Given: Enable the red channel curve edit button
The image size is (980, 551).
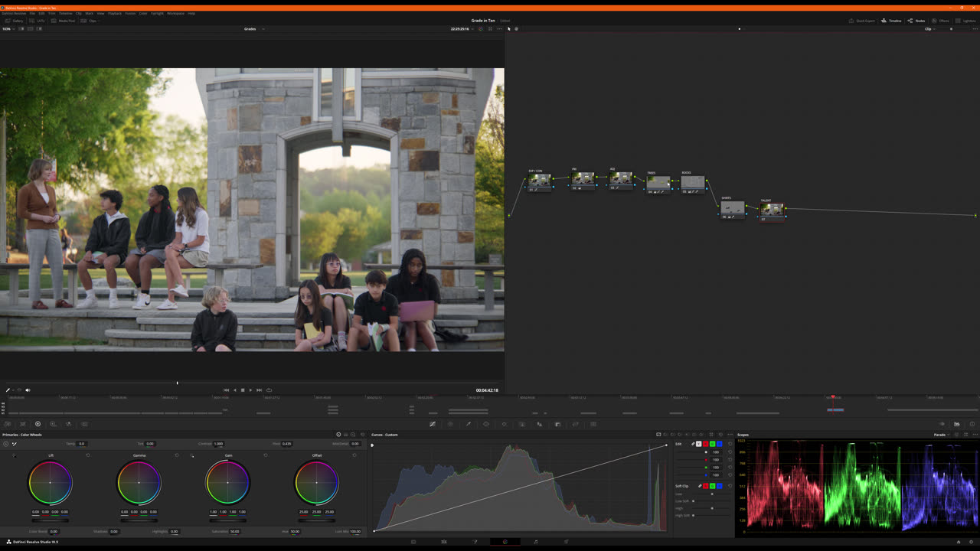Looking at the screenshot, I should [705, 444].
